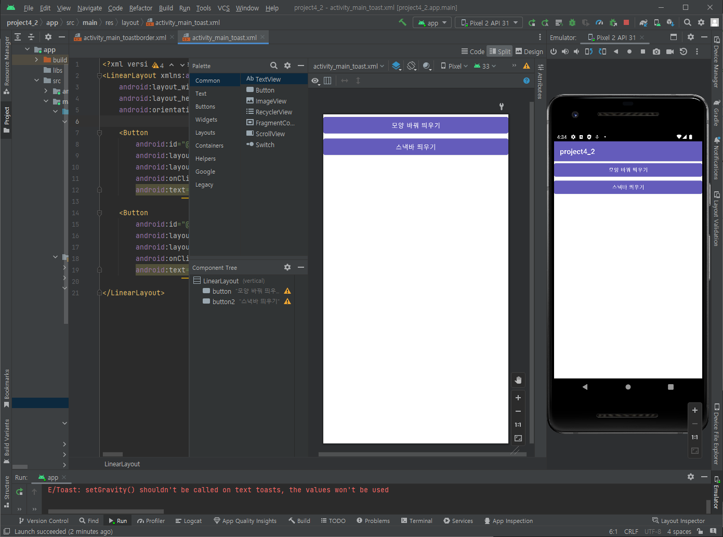Click the Debug app bug icon
The height and width of the screenshot is (537, 723).
coord(572,22)
